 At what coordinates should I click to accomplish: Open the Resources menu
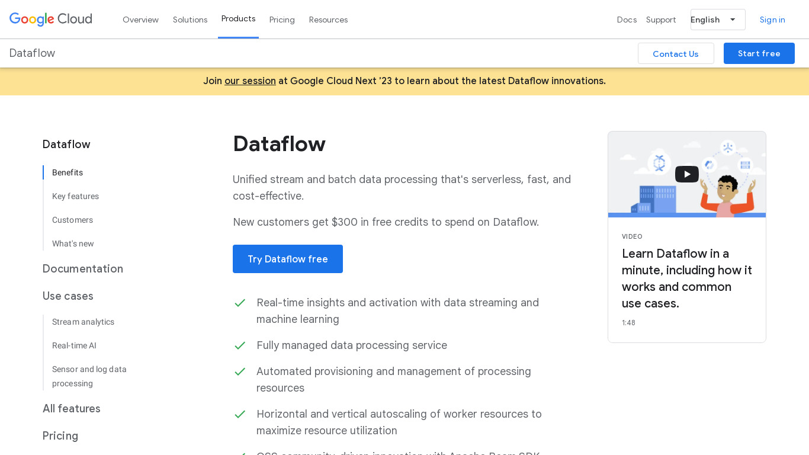pyautogui.click(x=328, y=20)
